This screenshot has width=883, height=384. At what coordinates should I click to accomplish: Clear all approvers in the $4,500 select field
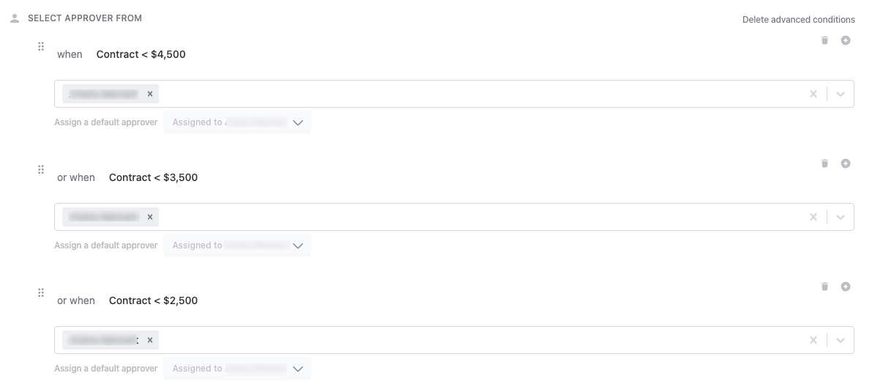(813, 94)
